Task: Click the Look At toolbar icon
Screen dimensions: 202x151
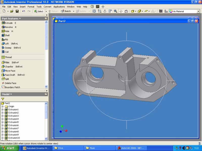Action: click(x=126, y=11)
